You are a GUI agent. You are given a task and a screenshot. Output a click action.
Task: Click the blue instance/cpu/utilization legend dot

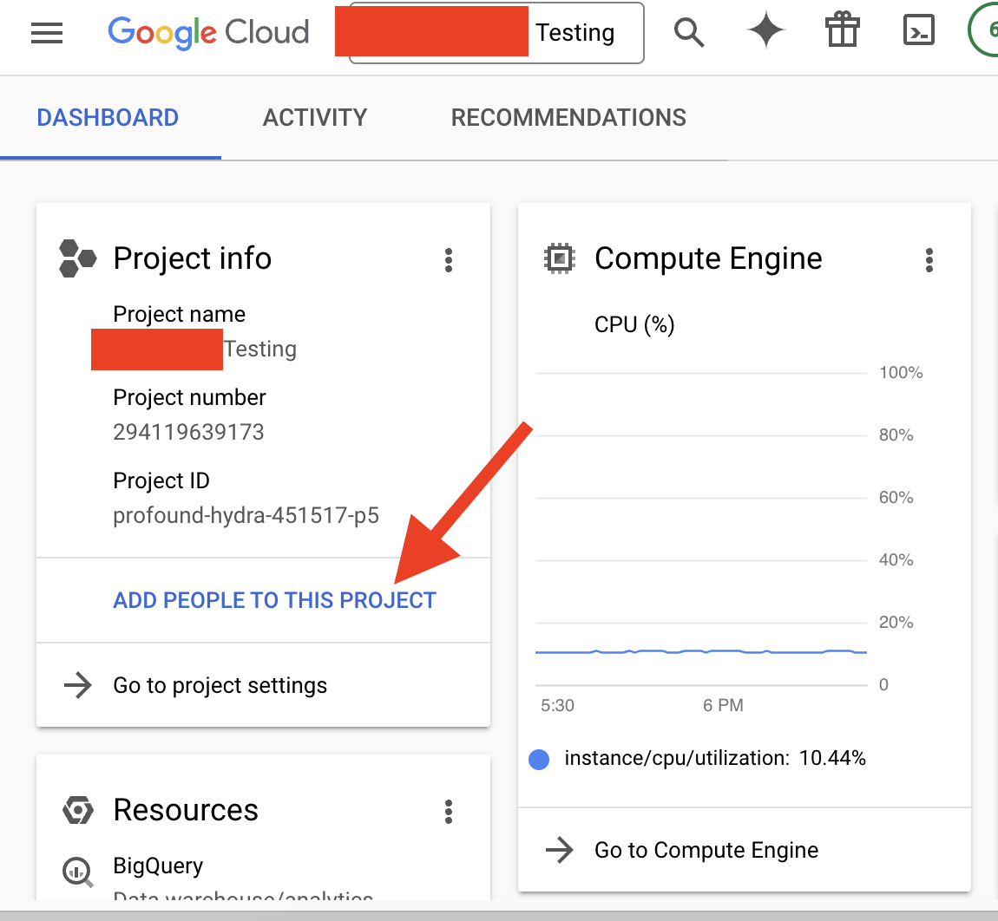click(539, 759)
